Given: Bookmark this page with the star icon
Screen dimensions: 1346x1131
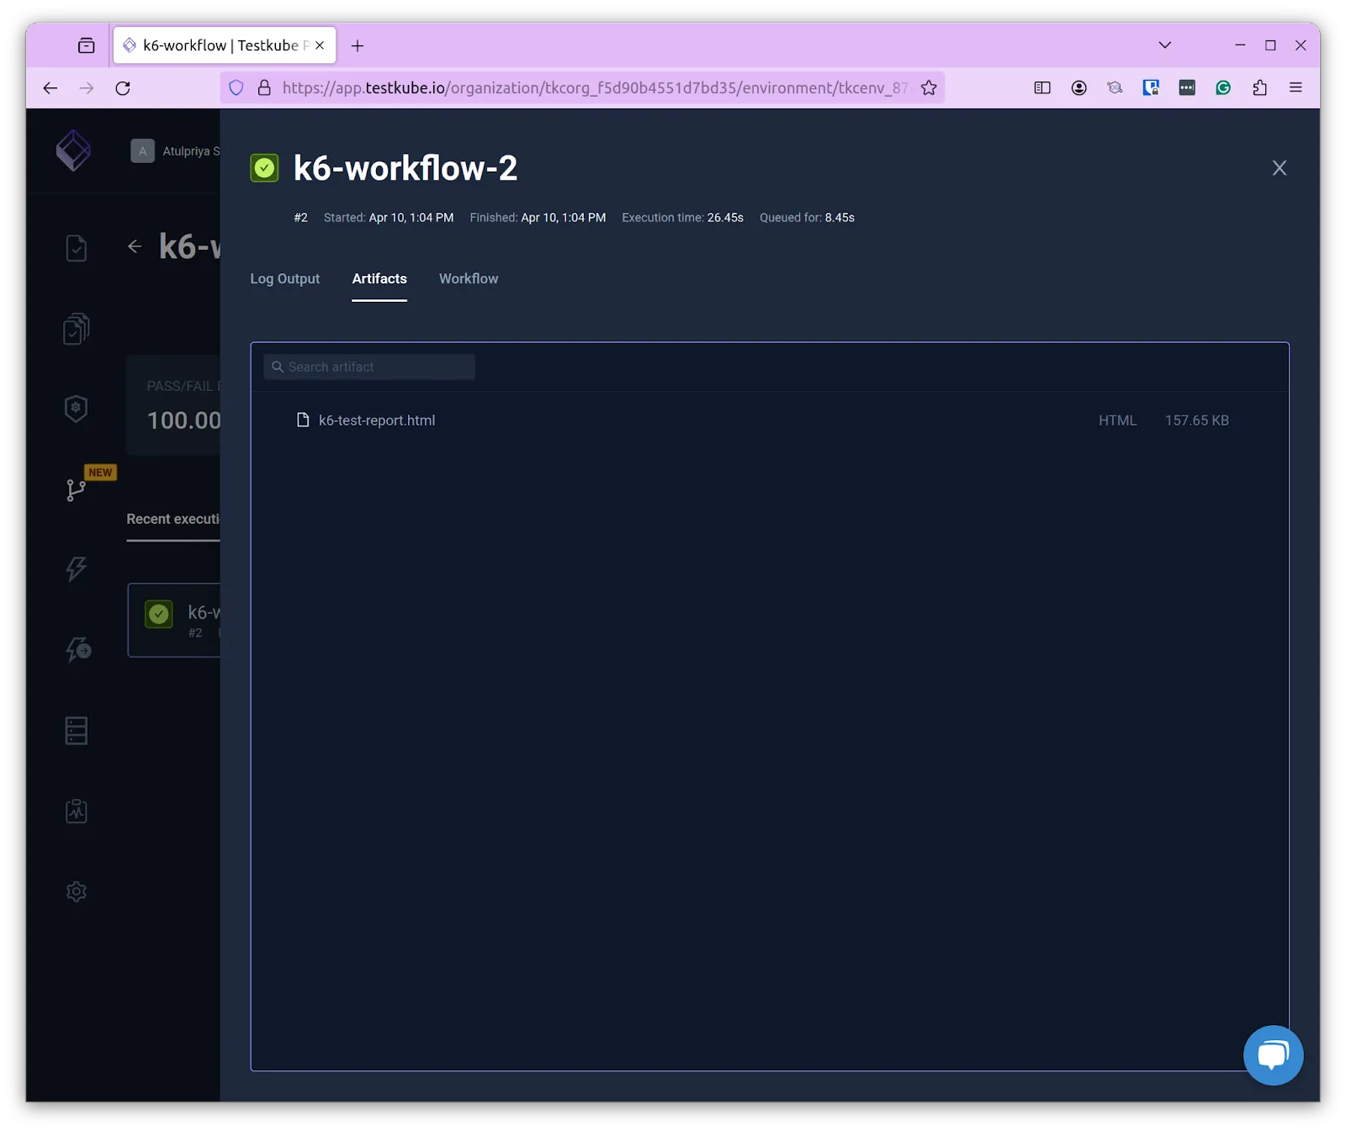Looking at the screenshot, I should [x=929, y=87].
